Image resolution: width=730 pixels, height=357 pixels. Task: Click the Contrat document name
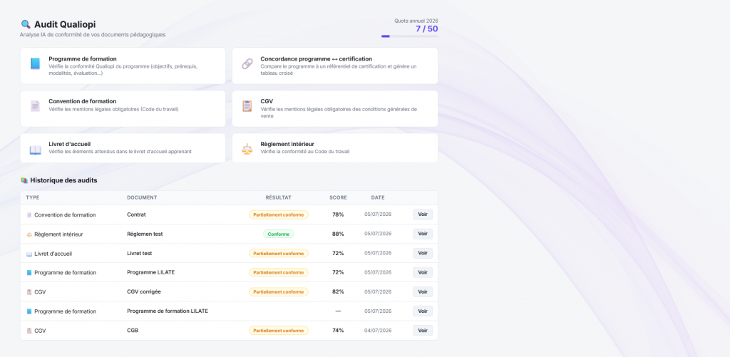pos(136,214)
